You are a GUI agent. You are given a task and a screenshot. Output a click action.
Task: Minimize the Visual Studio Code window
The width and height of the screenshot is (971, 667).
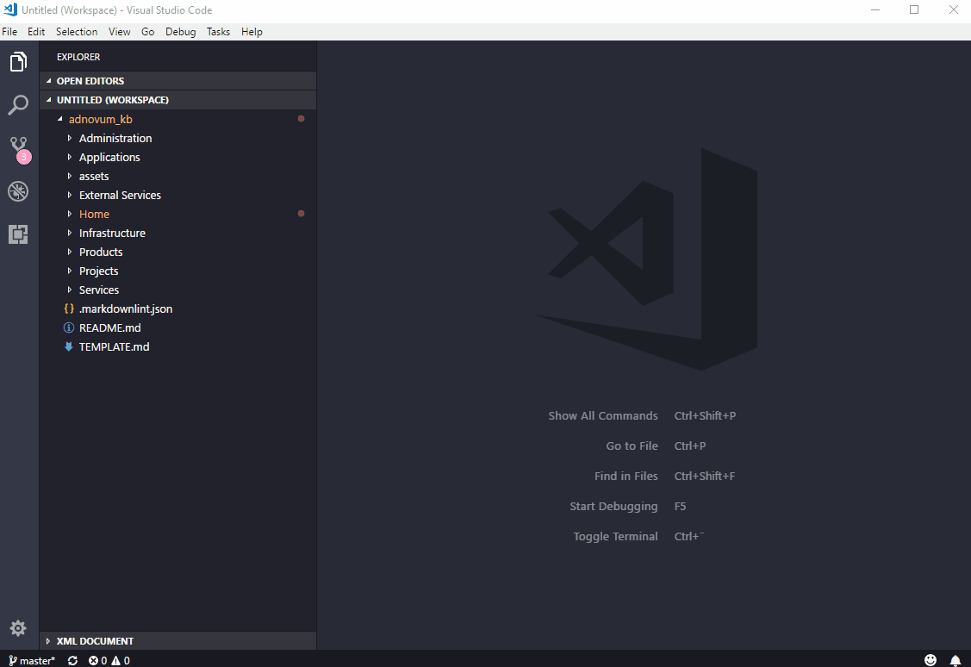point(875,9)
